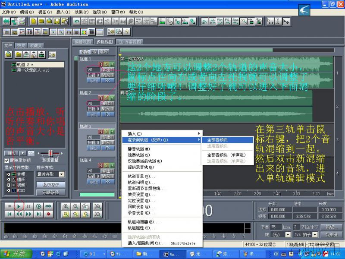Image resolution: width=345 pixels, height=259 pixels.
Task: Solo track 1 with its S button
Action: (106, 64)
